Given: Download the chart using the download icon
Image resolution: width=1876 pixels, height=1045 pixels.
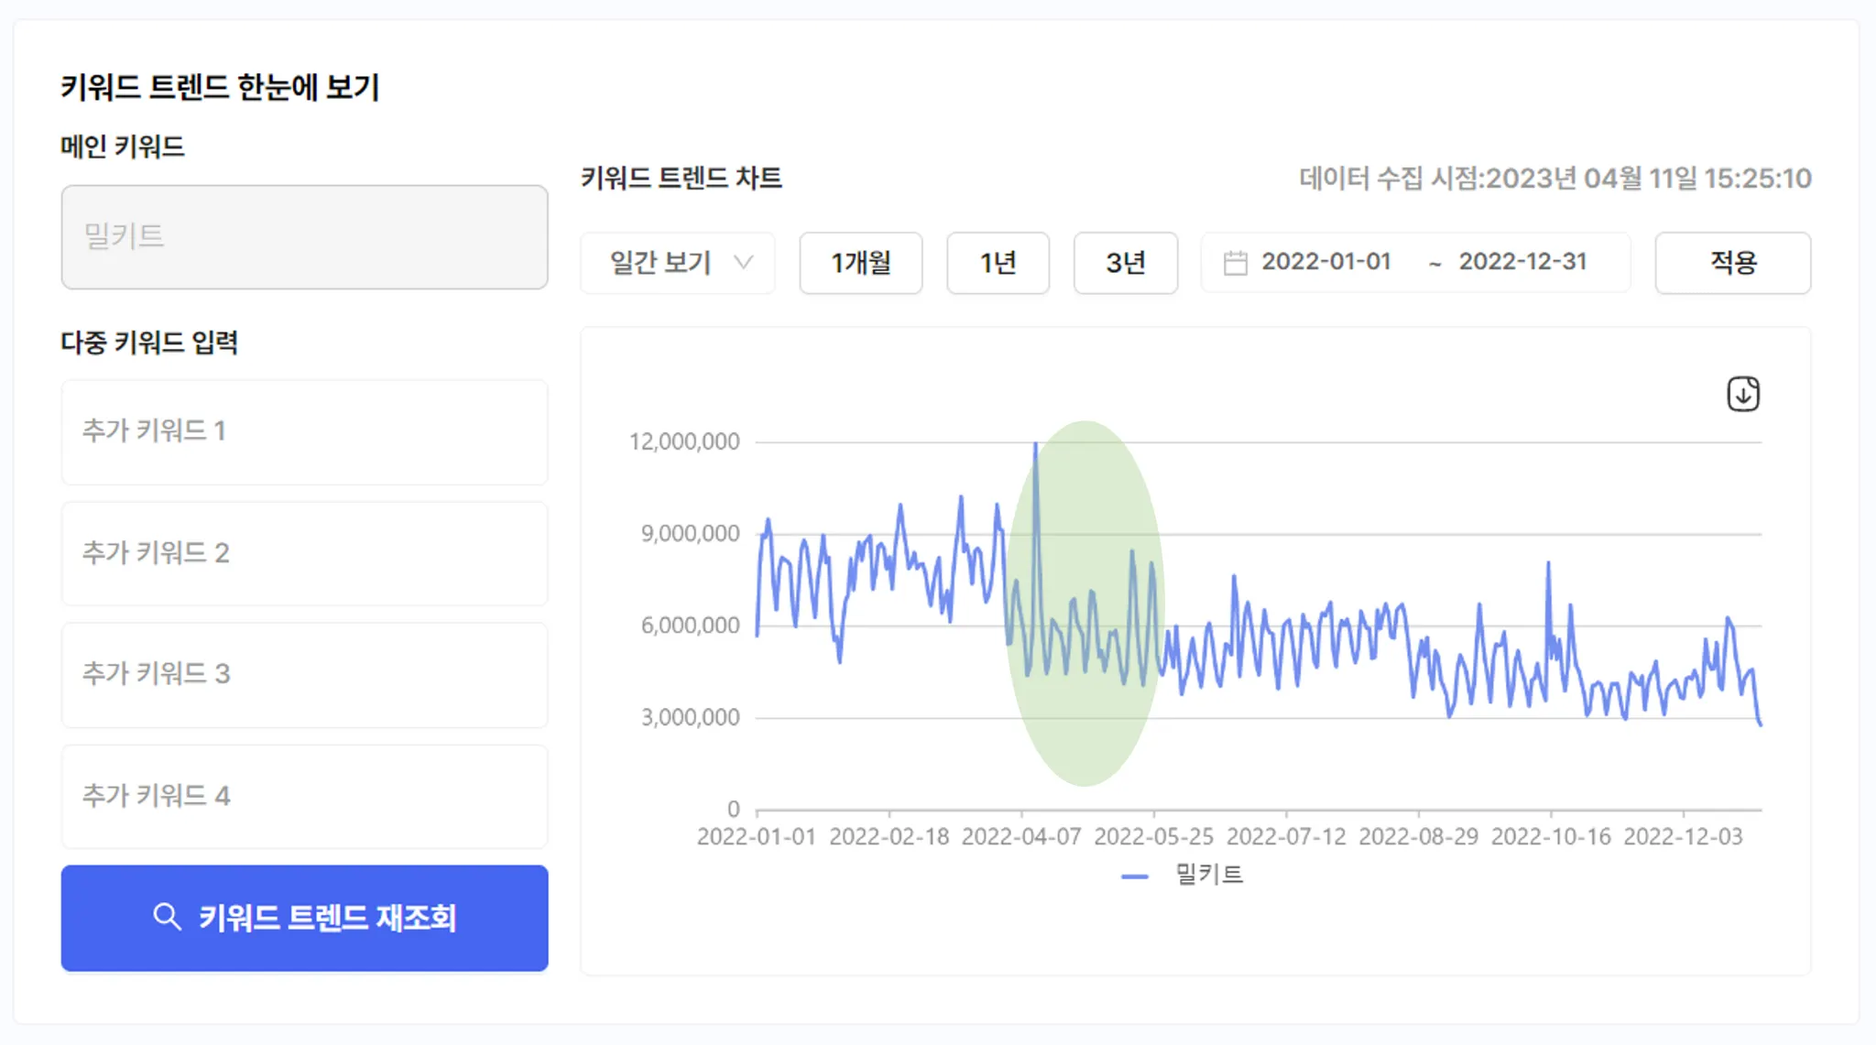Looking at the screenshot, I should pyautogui.click(x=1742, y=395).
